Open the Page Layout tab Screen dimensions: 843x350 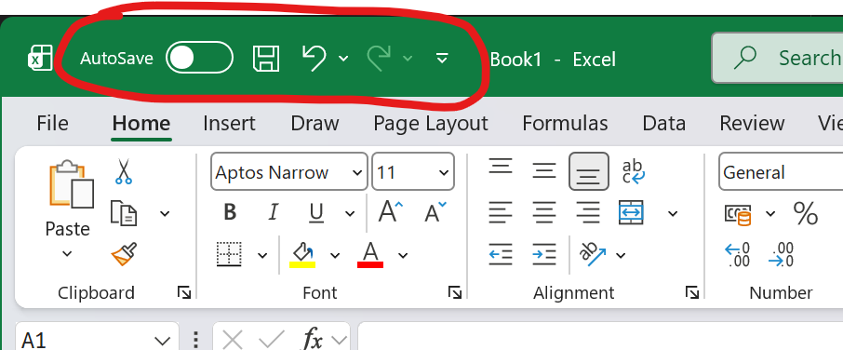pos(431,124)
